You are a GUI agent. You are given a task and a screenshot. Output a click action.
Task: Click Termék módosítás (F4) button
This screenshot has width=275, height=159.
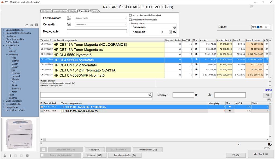[x=125, y=155]
